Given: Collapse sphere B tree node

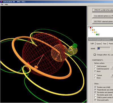Looking at the screenshot, I should click(x=91, y=30).
